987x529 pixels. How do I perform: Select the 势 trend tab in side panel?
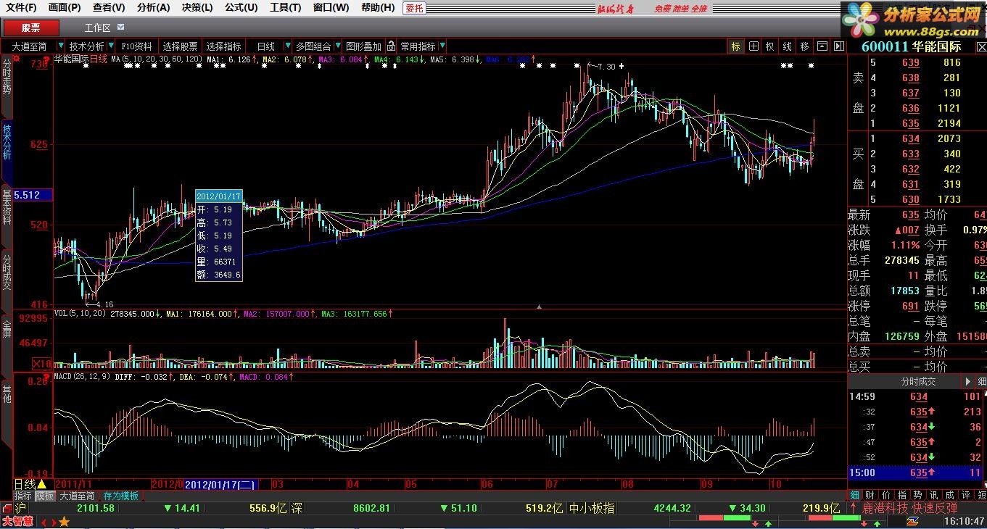click(917, 496)
